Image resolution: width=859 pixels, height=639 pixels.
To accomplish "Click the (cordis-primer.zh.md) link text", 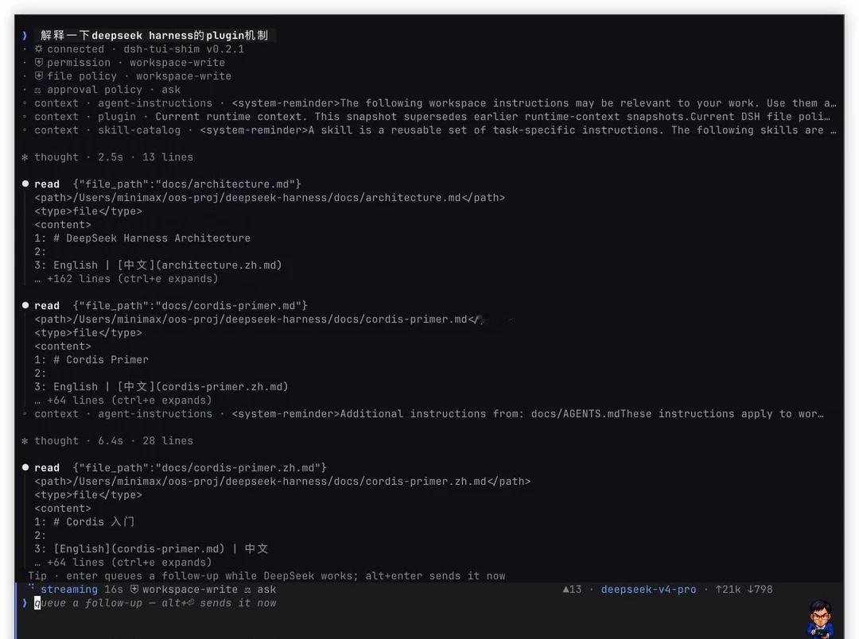I will coord(222,387).
